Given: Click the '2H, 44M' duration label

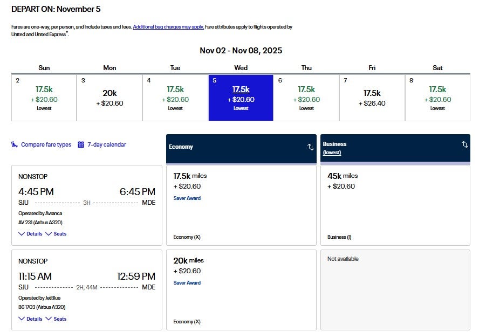Looking at the screenshot, I should 87,287.
